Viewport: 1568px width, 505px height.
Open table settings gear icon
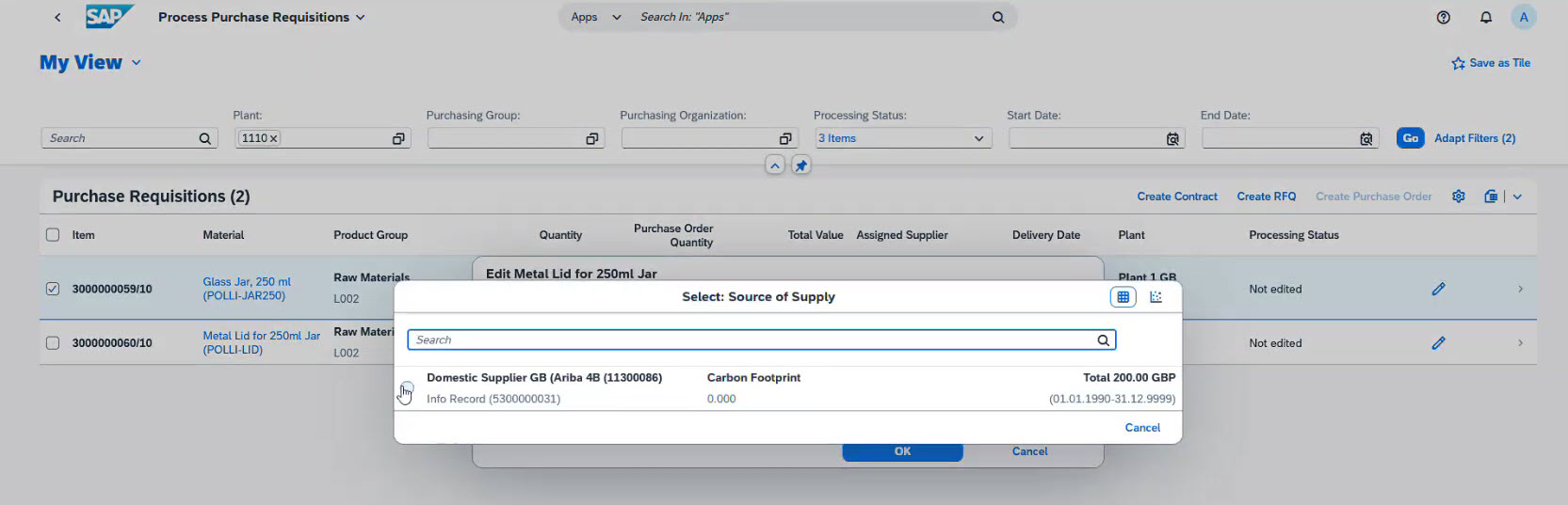[x=1458, y=197]
